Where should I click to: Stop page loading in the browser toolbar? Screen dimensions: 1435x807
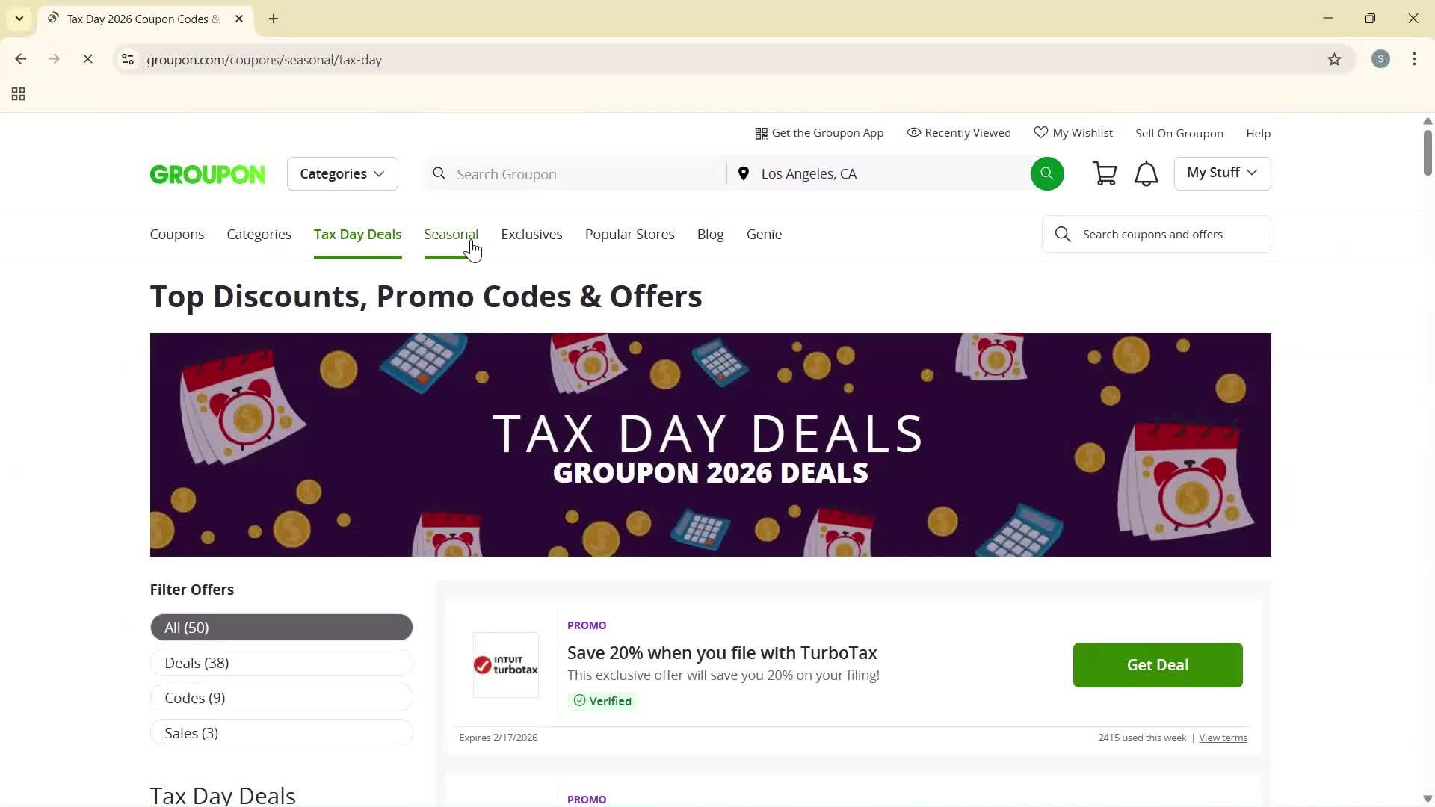coord(87,60)
